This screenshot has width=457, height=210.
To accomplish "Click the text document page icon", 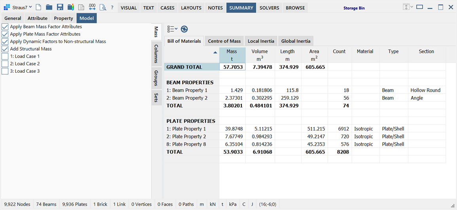I will (x=81, y=8).
